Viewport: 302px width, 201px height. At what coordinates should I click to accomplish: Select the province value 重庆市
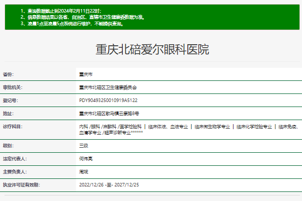pyautogui.click(x=86, y=74)
